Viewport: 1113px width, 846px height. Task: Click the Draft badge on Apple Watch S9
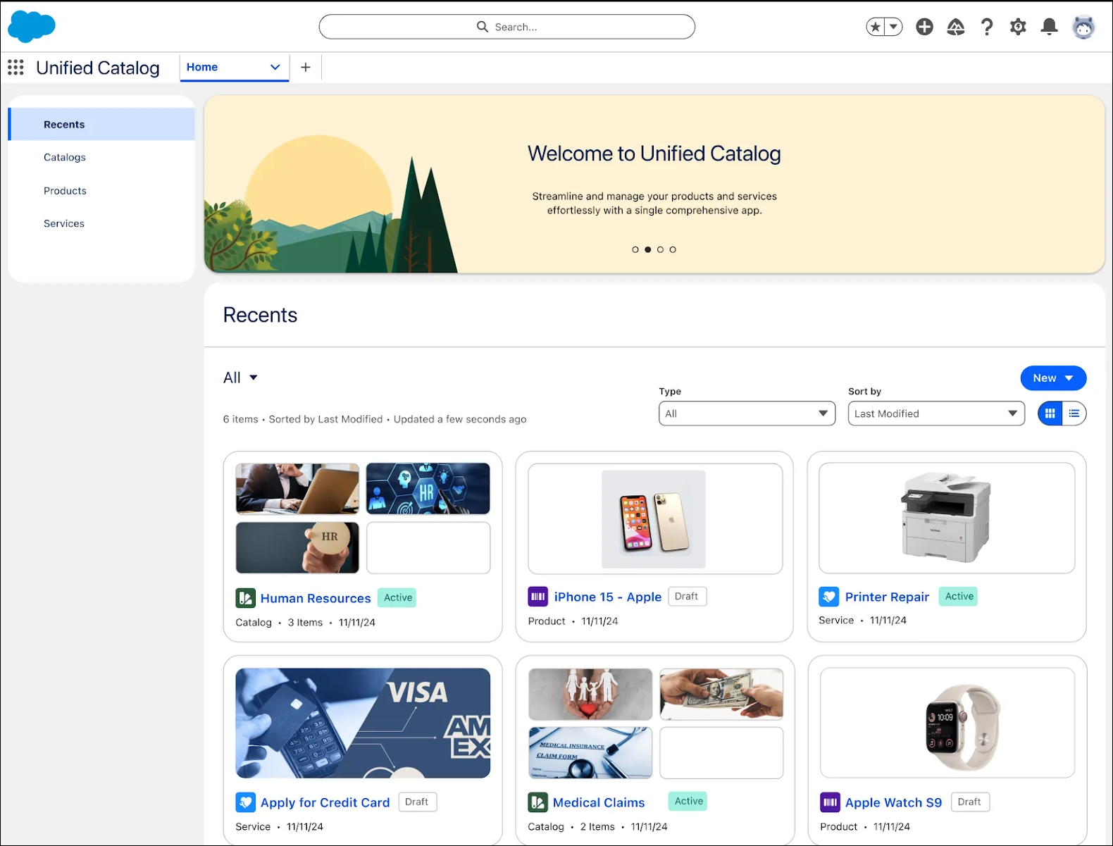[x=970, y=802]
